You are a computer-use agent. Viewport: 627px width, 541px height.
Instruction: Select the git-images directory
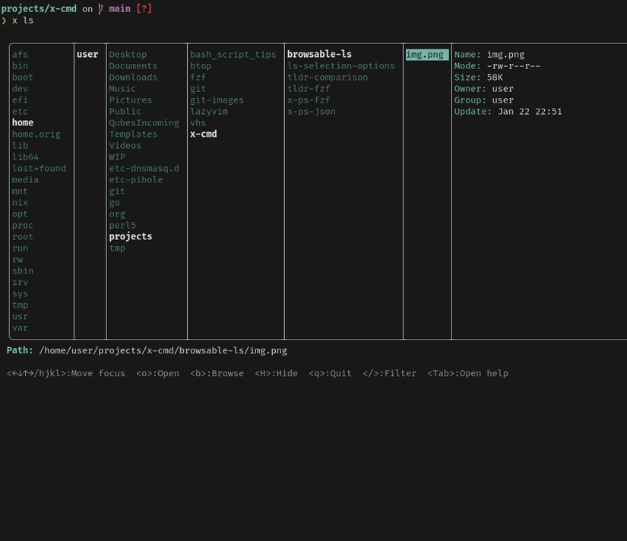pos(217,100)
